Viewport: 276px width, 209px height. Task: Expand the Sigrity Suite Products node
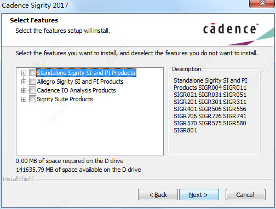point(24,99)
